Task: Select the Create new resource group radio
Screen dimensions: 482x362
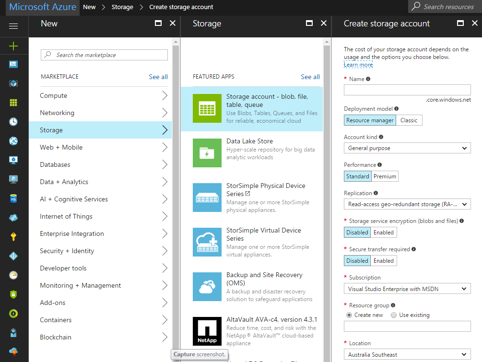Action: point(349,315)
